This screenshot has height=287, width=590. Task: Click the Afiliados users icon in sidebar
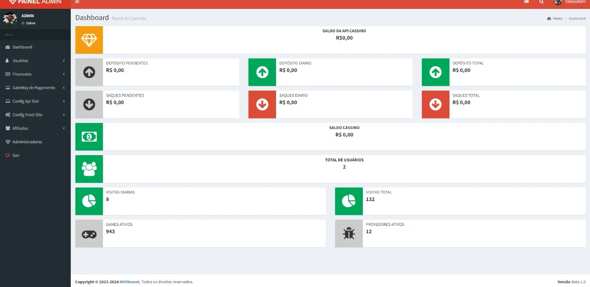pyautogui.click(x=8, y=128)
